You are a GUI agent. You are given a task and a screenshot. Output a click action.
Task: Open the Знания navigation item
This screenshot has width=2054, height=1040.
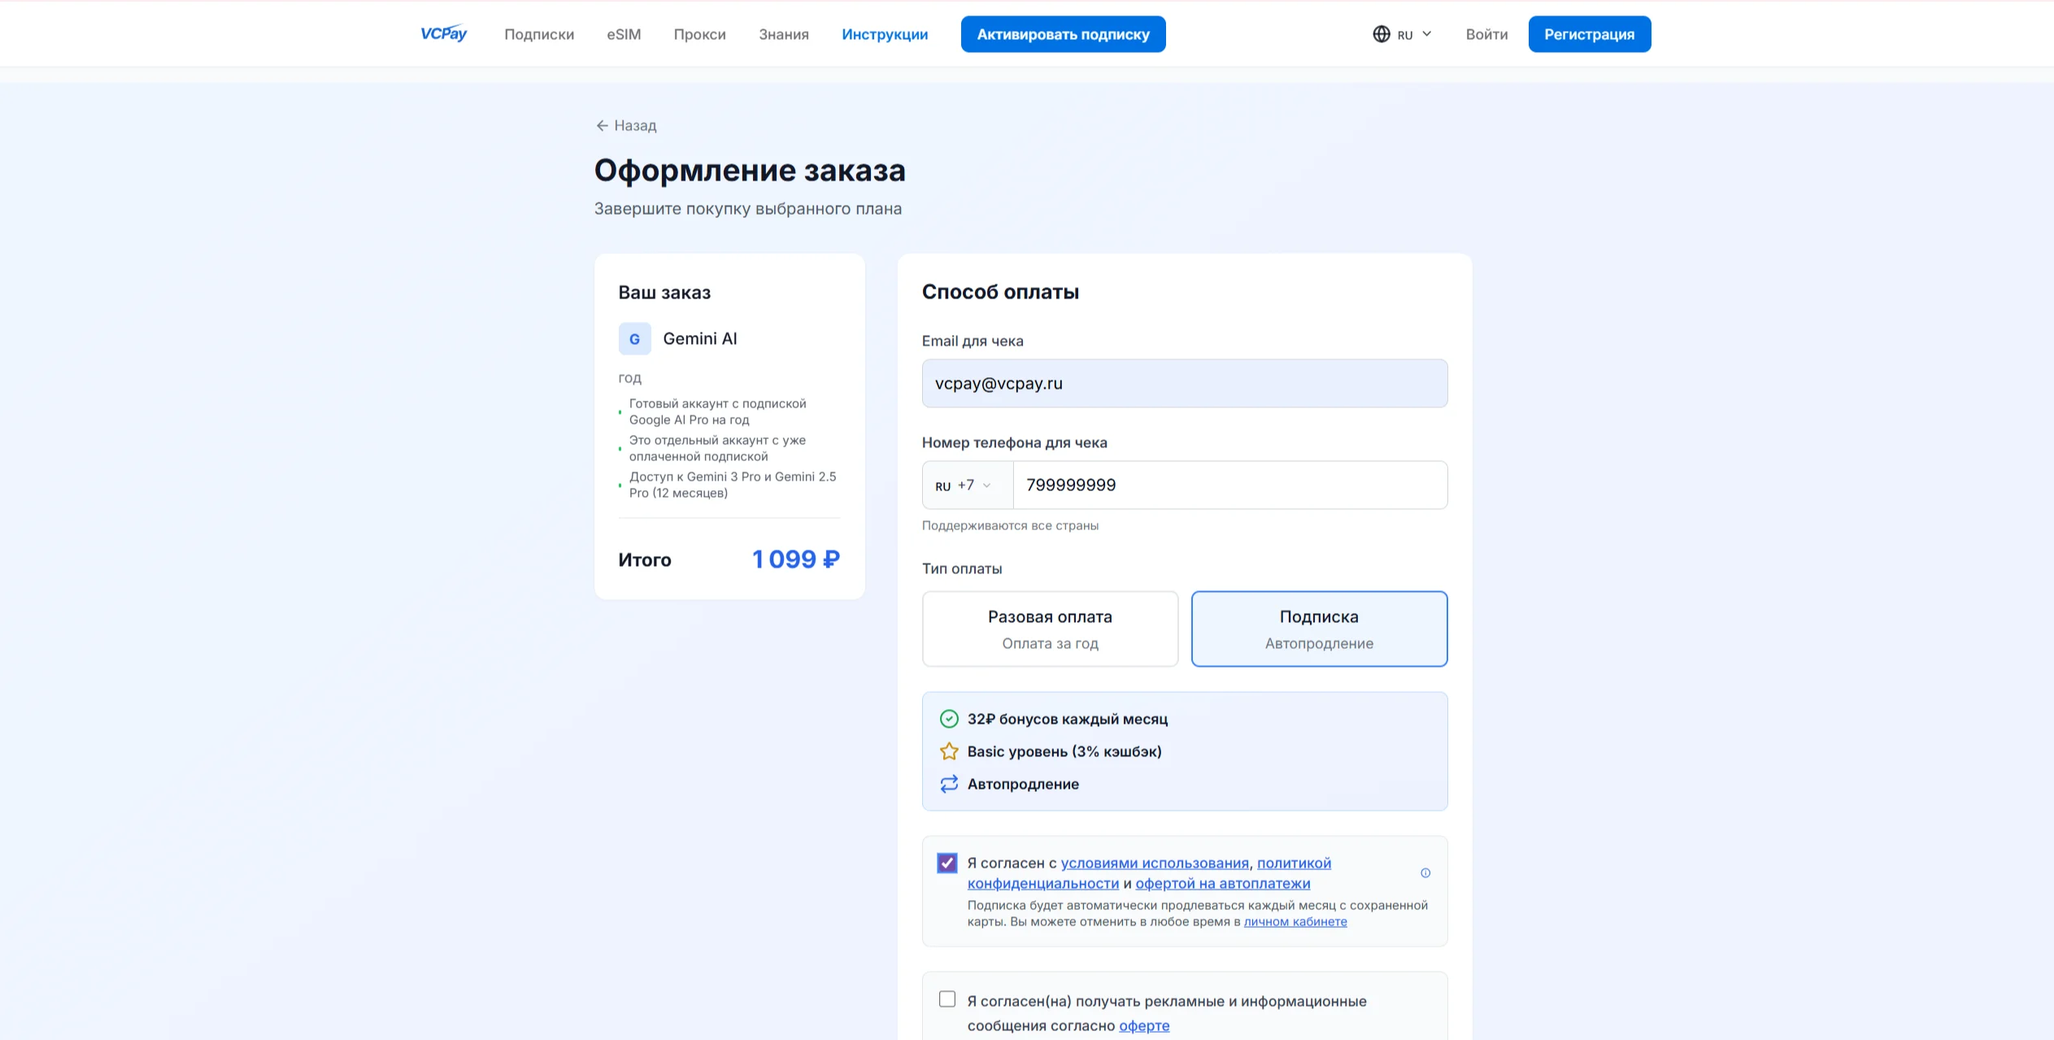783,34
